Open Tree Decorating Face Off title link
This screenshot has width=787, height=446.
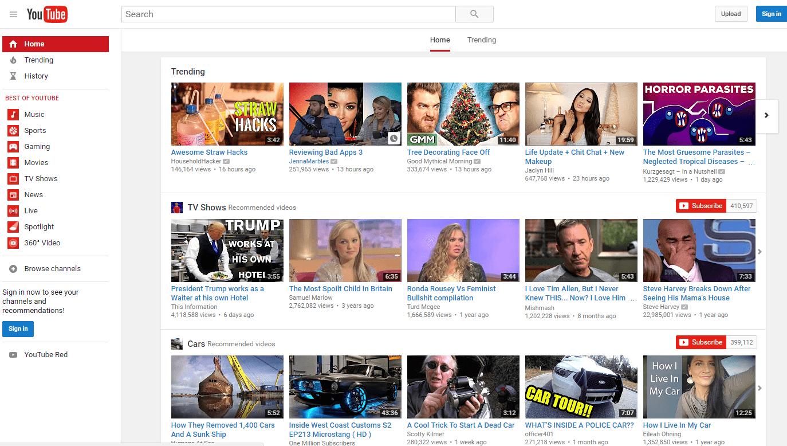448,152
